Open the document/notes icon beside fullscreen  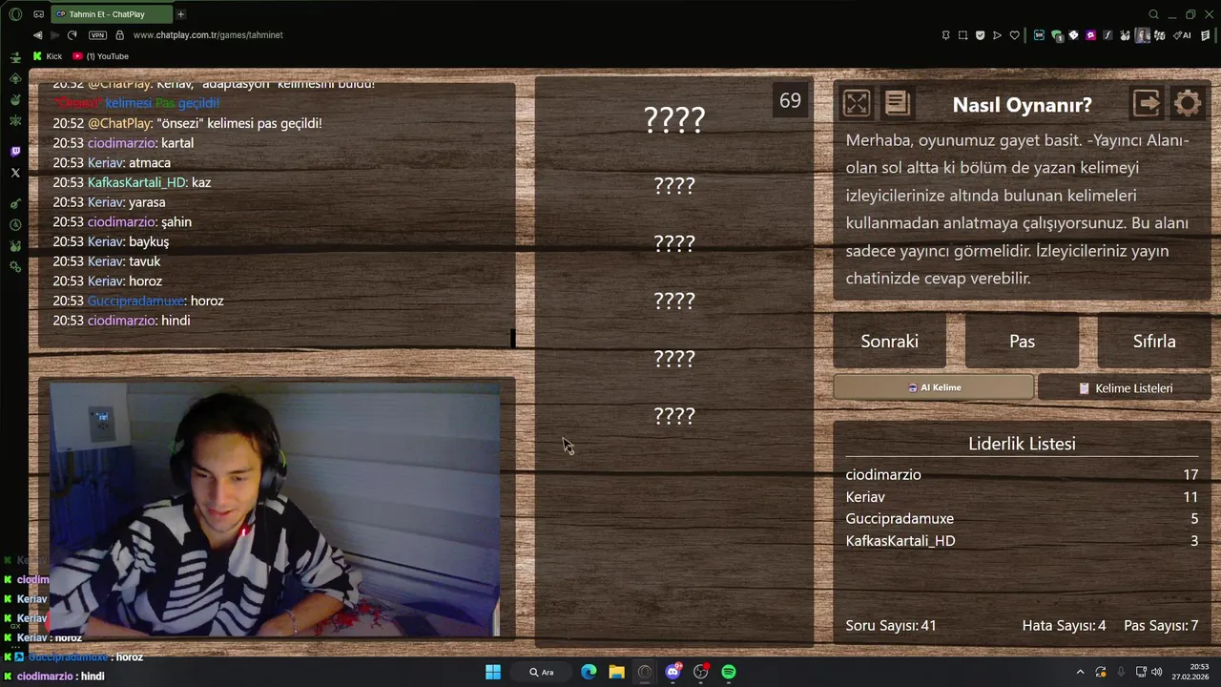pyautogui.click(x=898, y=103)
